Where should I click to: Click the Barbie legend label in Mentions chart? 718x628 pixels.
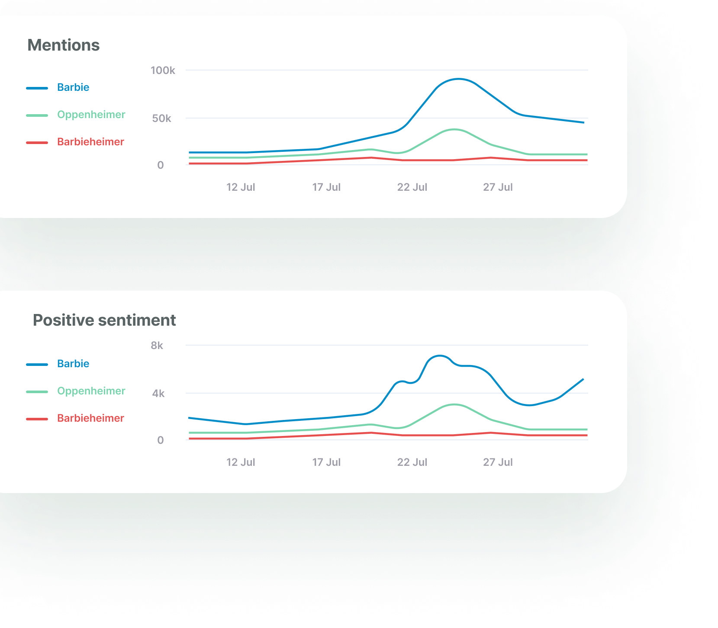point(73,87)
